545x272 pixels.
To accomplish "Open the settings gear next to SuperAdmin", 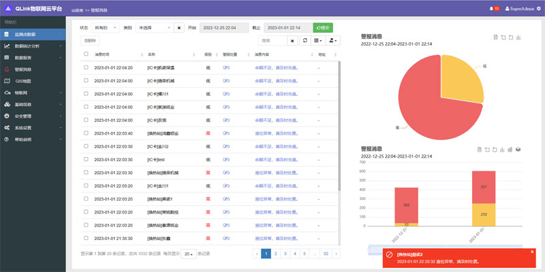I will 539,8.
